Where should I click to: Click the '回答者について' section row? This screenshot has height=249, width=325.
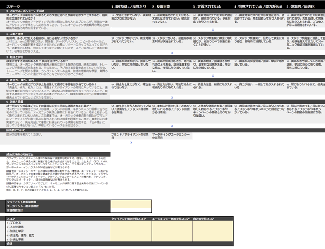coord(162,130)
